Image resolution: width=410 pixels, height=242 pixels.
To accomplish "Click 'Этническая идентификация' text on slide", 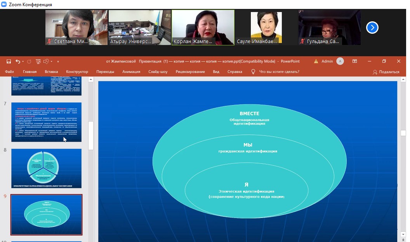I will coord(246,191).
